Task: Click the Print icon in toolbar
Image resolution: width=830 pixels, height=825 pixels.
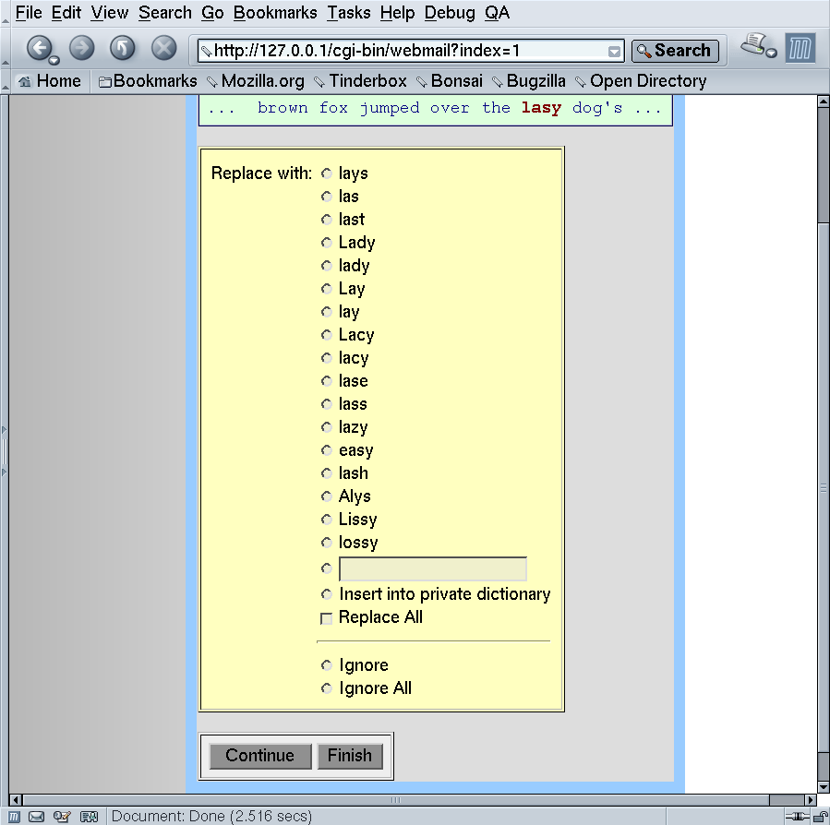Action: [753, 44]
